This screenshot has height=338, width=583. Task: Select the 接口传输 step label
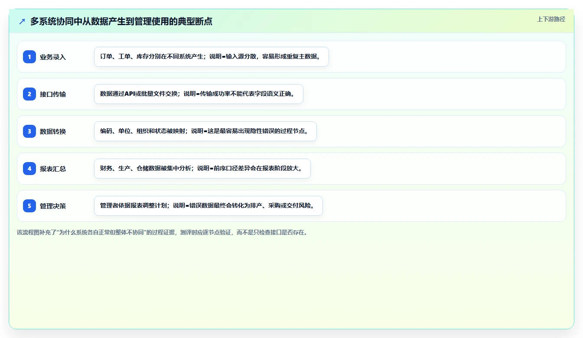click(53, 94)
